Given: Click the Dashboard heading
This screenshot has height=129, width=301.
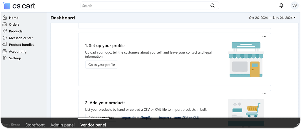Looking at the screenshot, I should [63, 18].
